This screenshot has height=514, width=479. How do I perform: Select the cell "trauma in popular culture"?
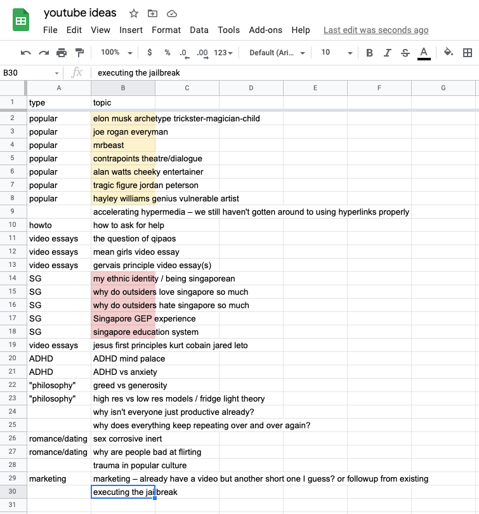click(x=123, y=465)
